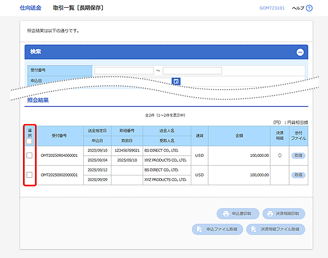Select 受付番号 OMT20250902000001 cell
Viewport: 328px width, 258px height.
59,175
